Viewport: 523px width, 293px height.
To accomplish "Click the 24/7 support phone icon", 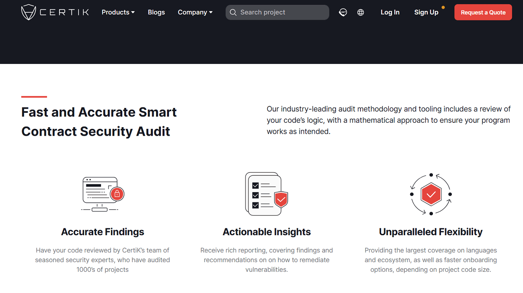I will pyautogui.click(x=343, y=12).
